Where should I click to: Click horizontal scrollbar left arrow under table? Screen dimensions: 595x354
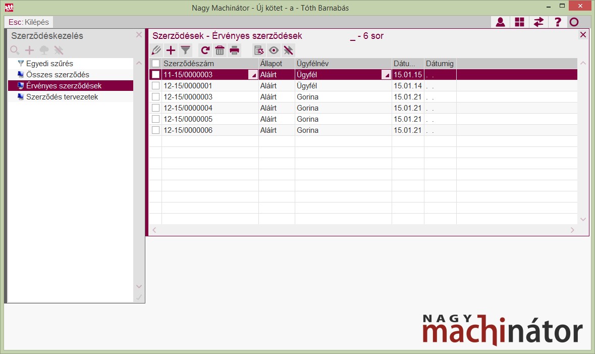(x=154, y=230)
